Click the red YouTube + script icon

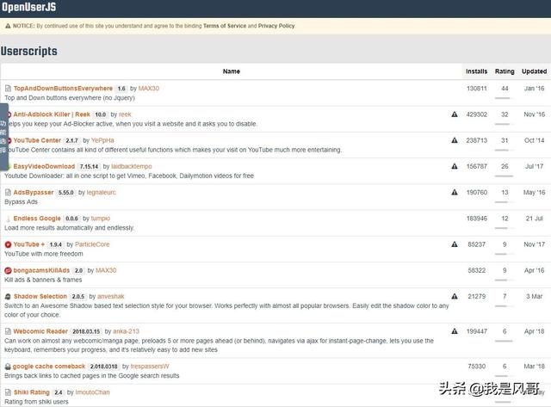pos(8,244)
